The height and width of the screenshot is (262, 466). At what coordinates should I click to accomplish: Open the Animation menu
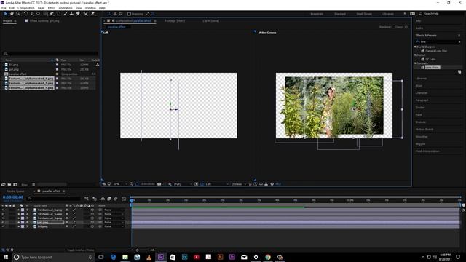pos(66,8)
